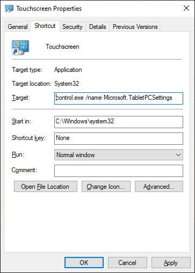Expand the Run dropdown Normal window
195x273 pixels.
(119, 155)
